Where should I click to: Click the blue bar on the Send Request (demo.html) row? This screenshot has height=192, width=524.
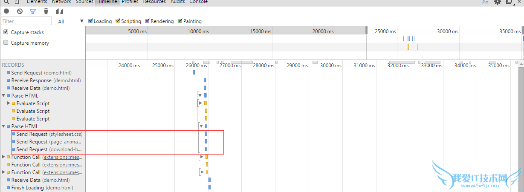[x=194, y=72]
